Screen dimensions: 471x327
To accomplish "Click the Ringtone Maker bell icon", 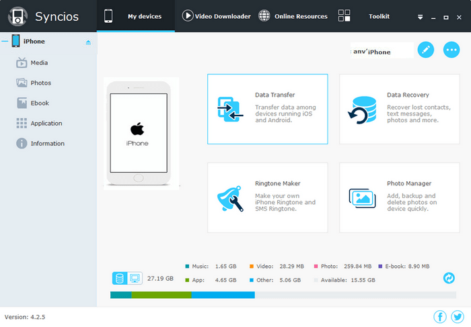I will click(229, 197).
